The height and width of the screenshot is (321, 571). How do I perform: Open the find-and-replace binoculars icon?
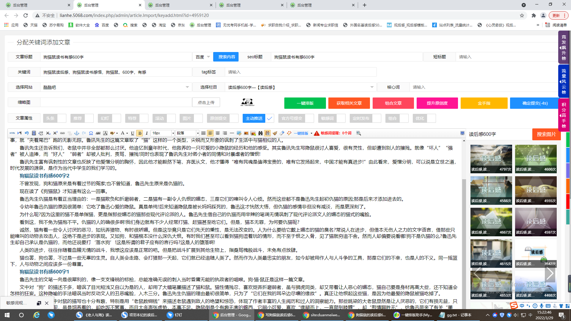pos(260,133)
